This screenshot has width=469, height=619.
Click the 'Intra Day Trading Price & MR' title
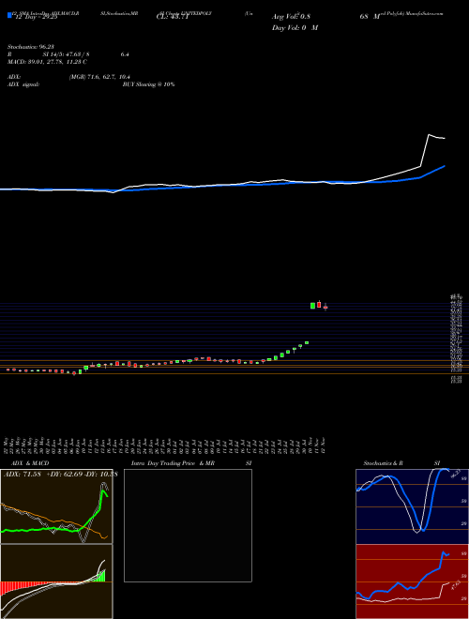tap(173, 463)
